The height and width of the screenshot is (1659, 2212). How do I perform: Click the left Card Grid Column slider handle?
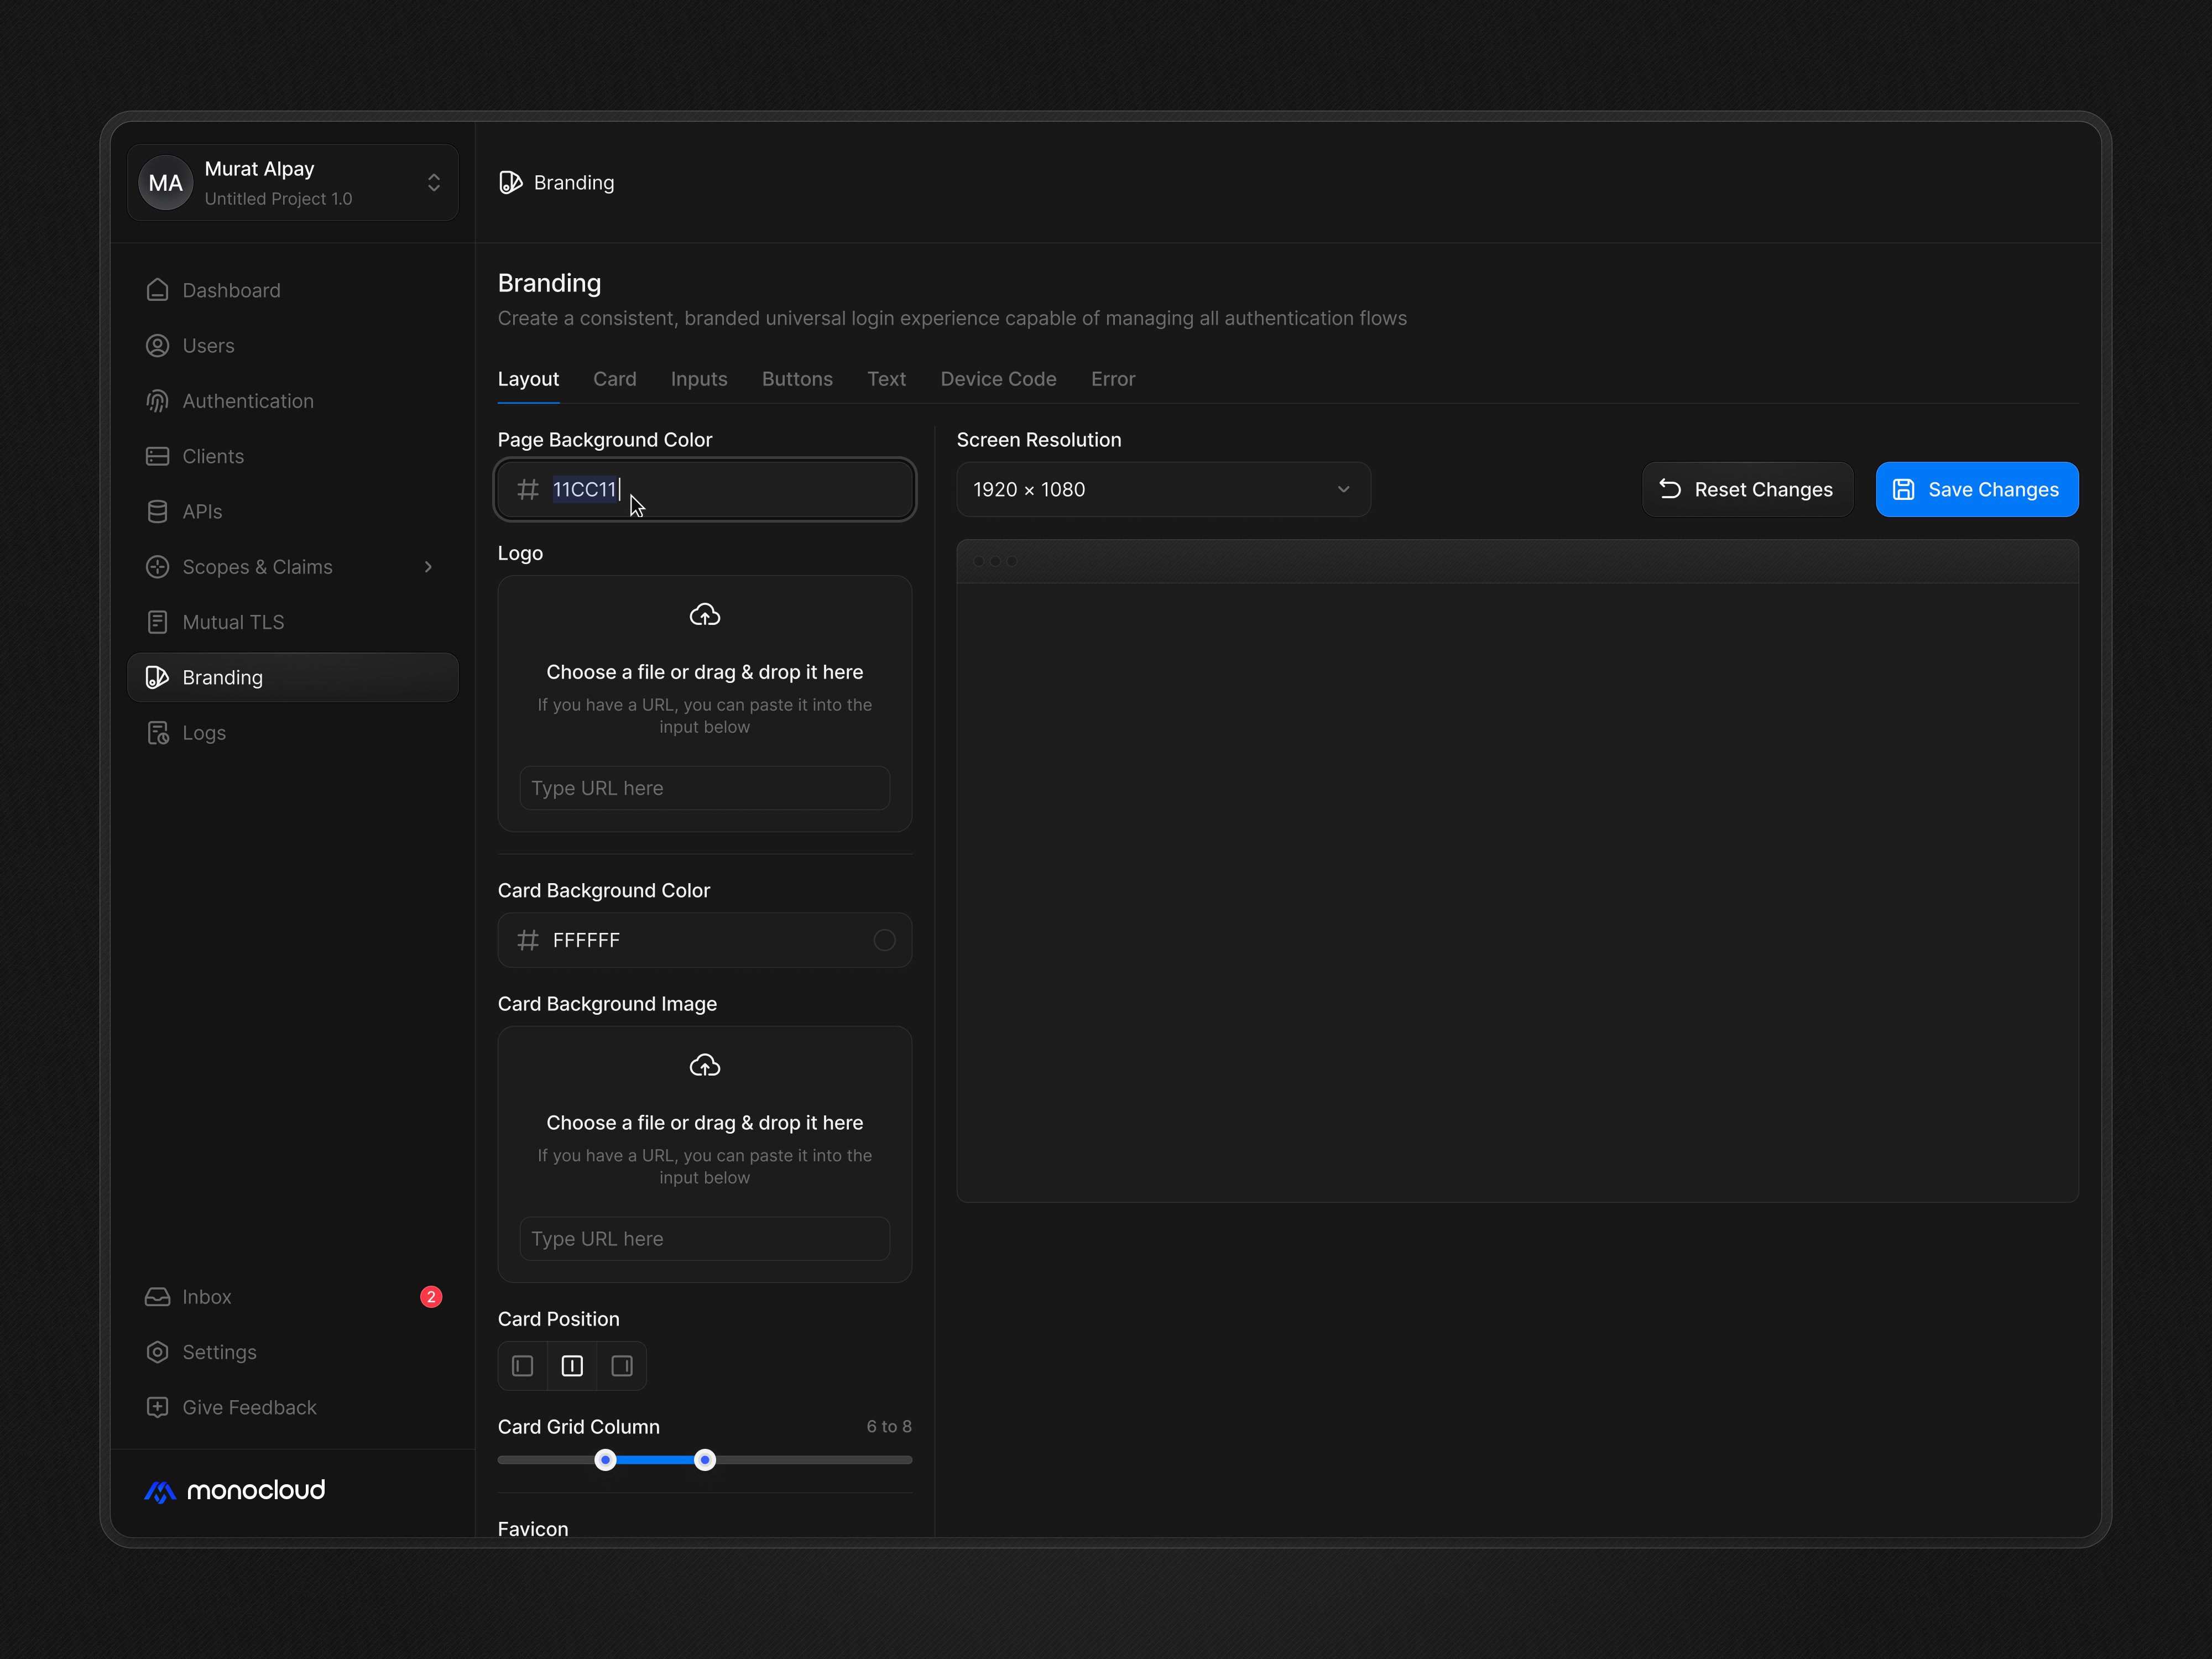coord(605,1460)
